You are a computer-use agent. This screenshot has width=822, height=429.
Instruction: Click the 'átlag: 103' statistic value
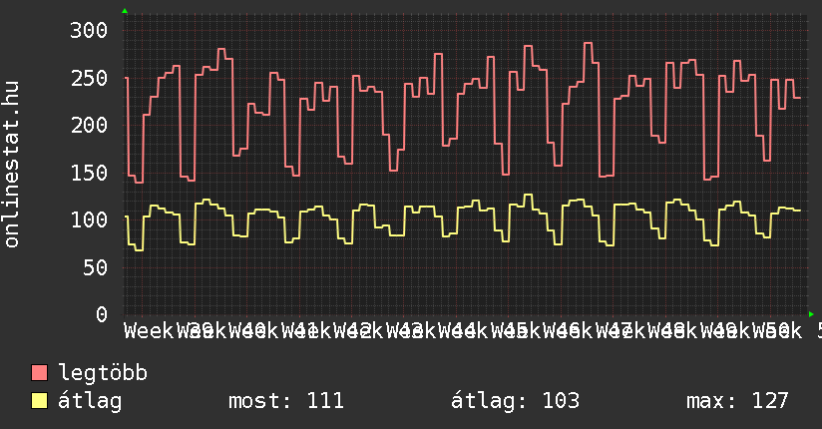coord(516,401)
